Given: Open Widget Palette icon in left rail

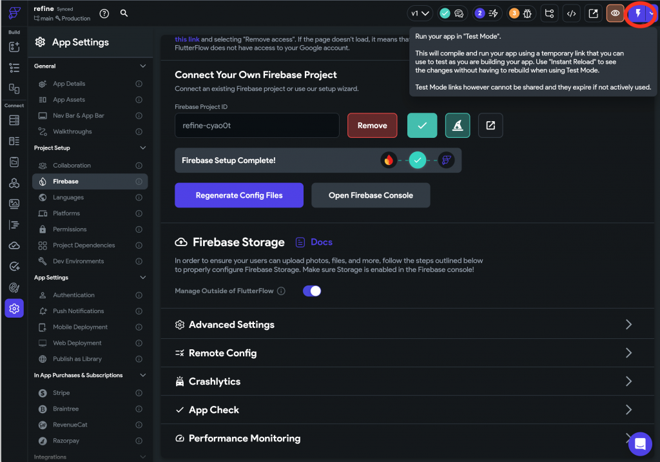Looking at the screenshot, I should [x=14, y=46].
